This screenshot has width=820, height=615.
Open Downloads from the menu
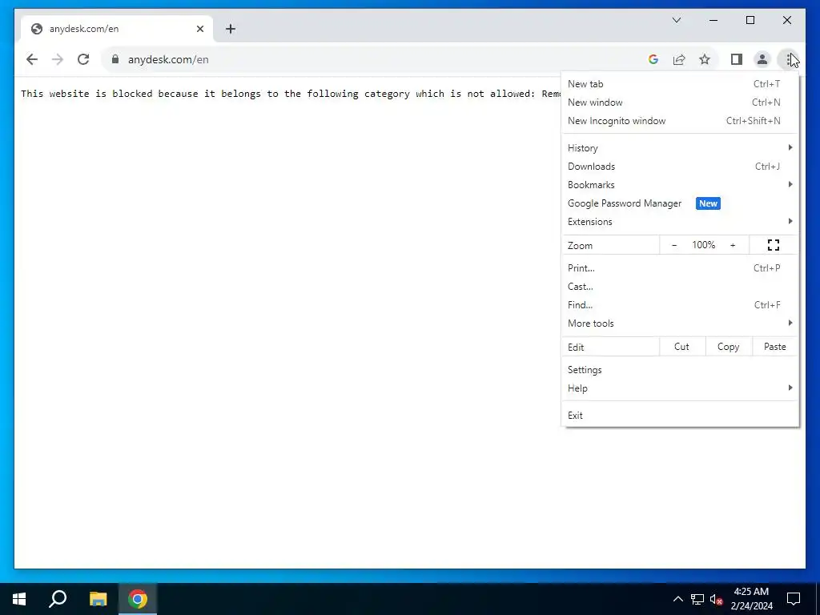tap(680, 167)
